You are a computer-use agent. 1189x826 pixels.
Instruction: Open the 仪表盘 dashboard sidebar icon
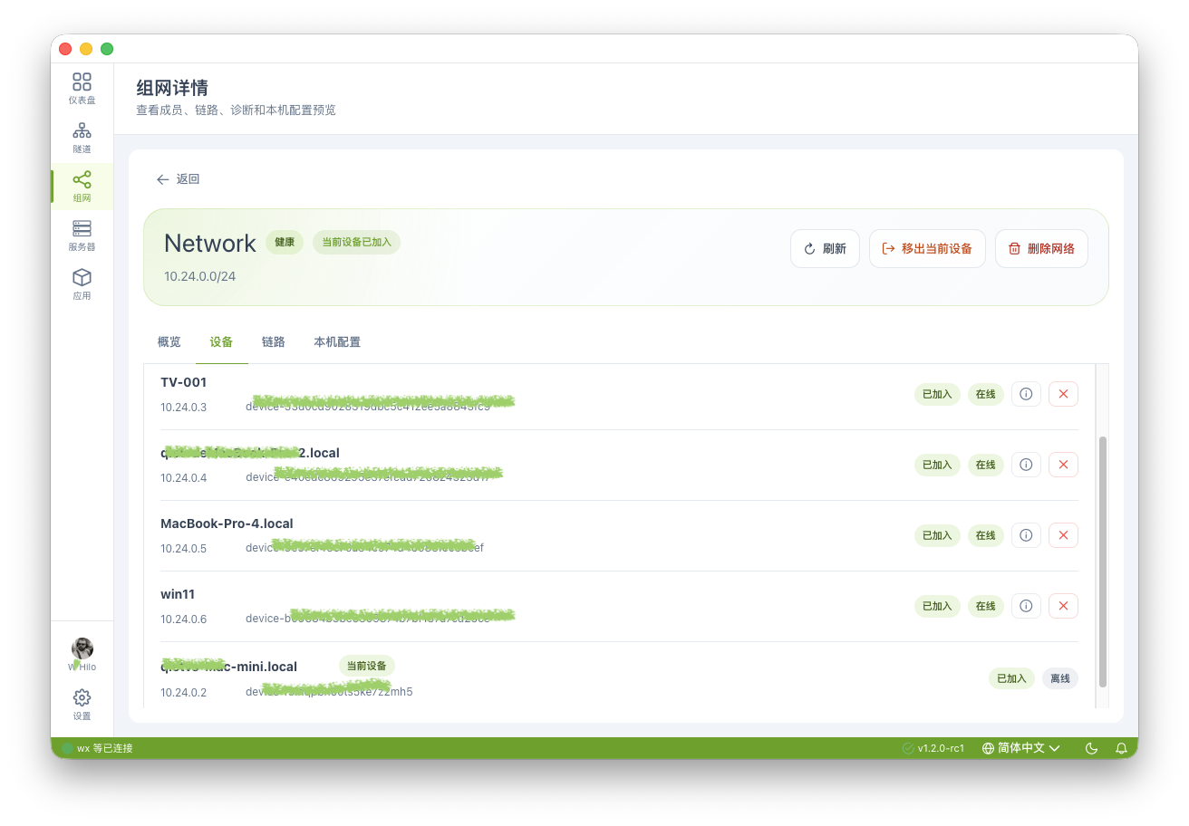click(82, 89)
